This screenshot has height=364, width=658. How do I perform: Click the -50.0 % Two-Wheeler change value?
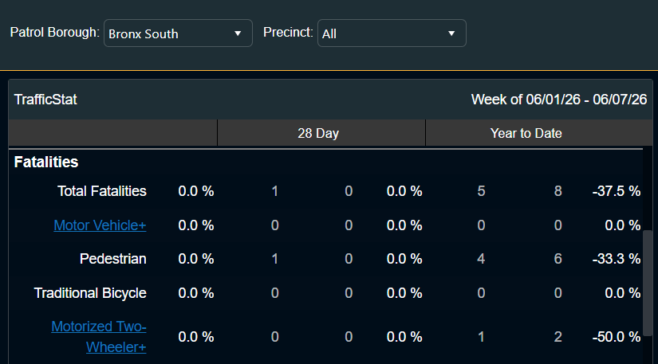tap(616, 337)
